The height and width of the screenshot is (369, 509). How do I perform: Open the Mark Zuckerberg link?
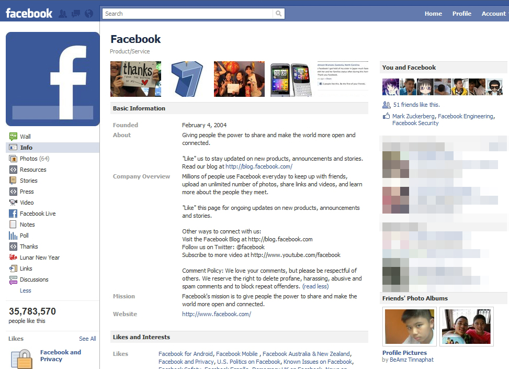(413, 116)
